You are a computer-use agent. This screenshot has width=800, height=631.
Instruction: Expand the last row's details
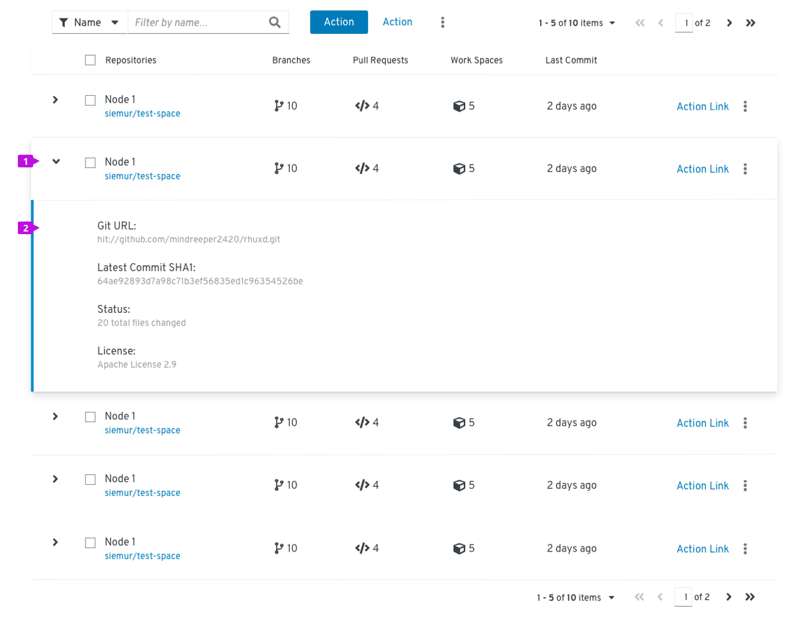coord(56,542)
